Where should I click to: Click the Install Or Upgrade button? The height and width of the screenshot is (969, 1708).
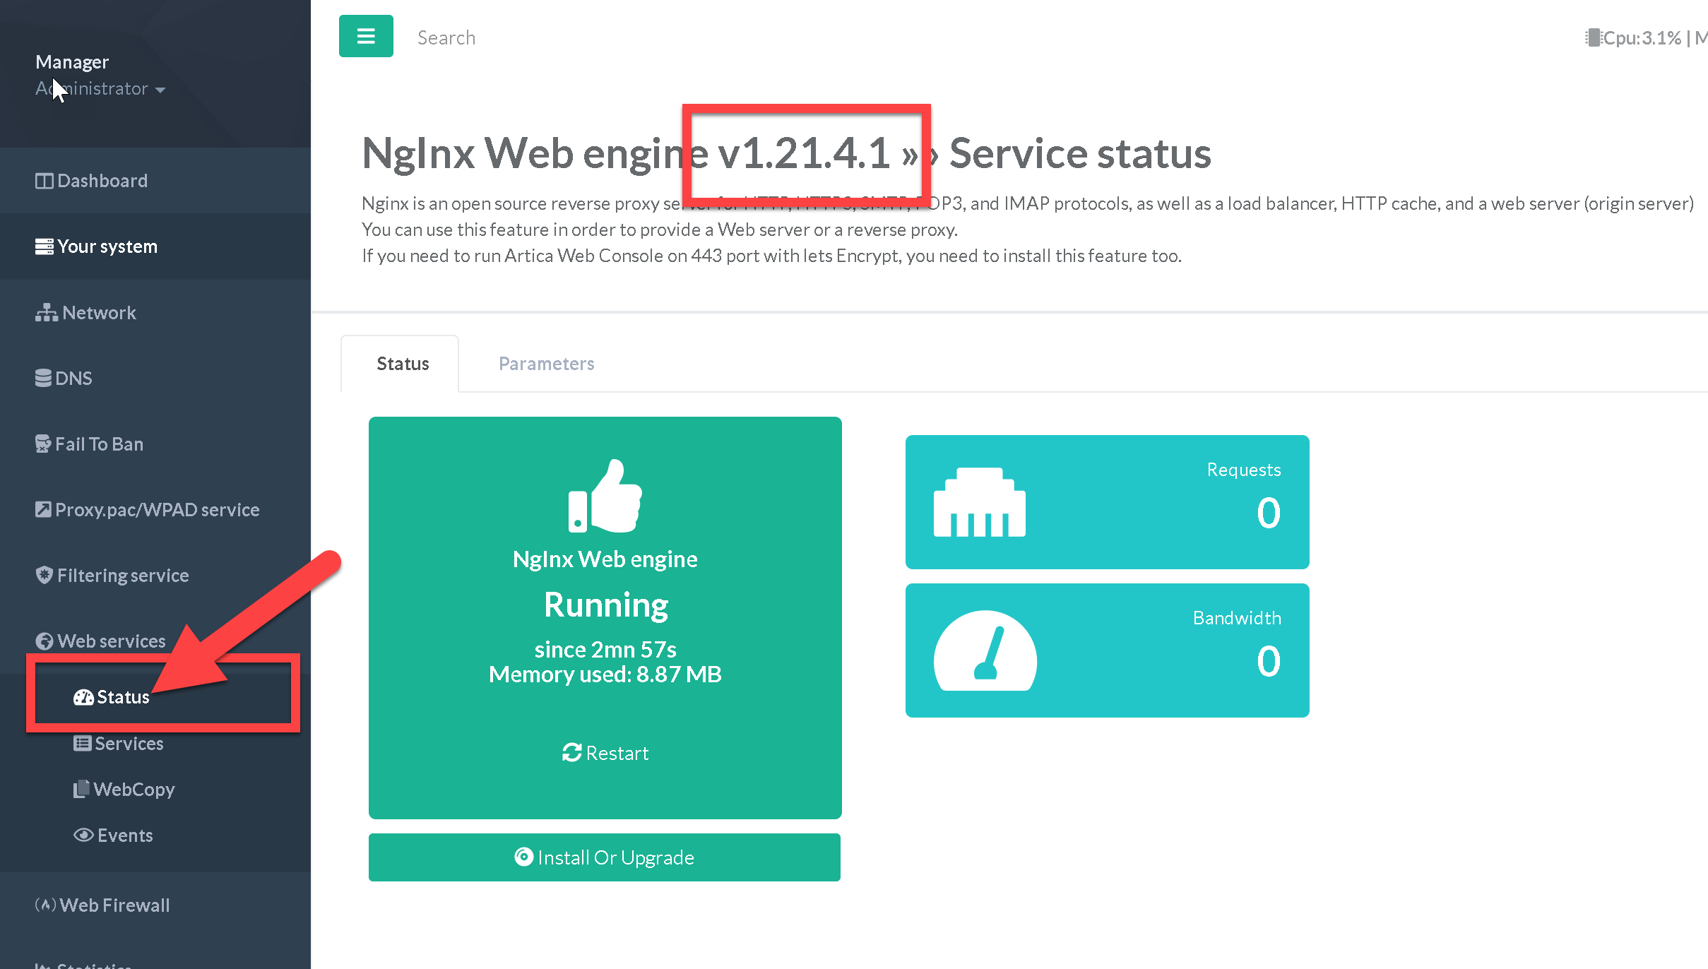(x=605, y=857)
